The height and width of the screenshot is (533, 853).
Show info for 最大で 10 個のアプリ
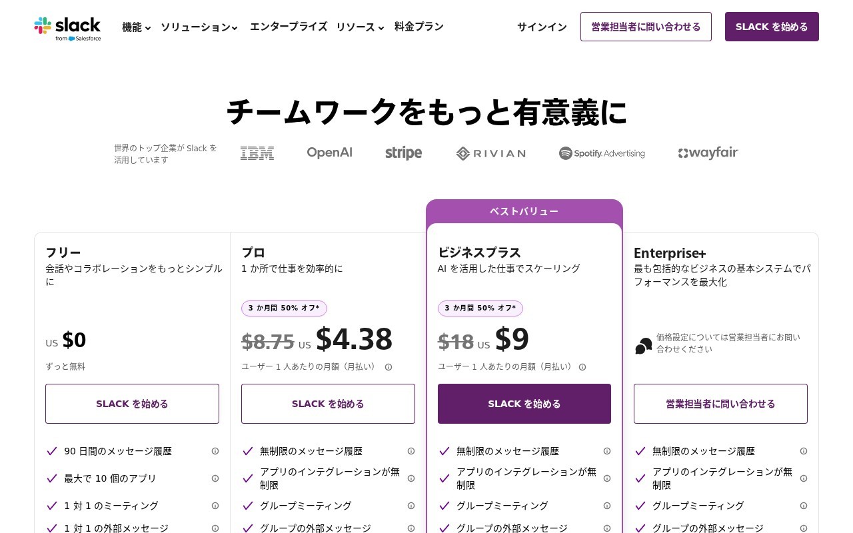click(x=215, y=478)
